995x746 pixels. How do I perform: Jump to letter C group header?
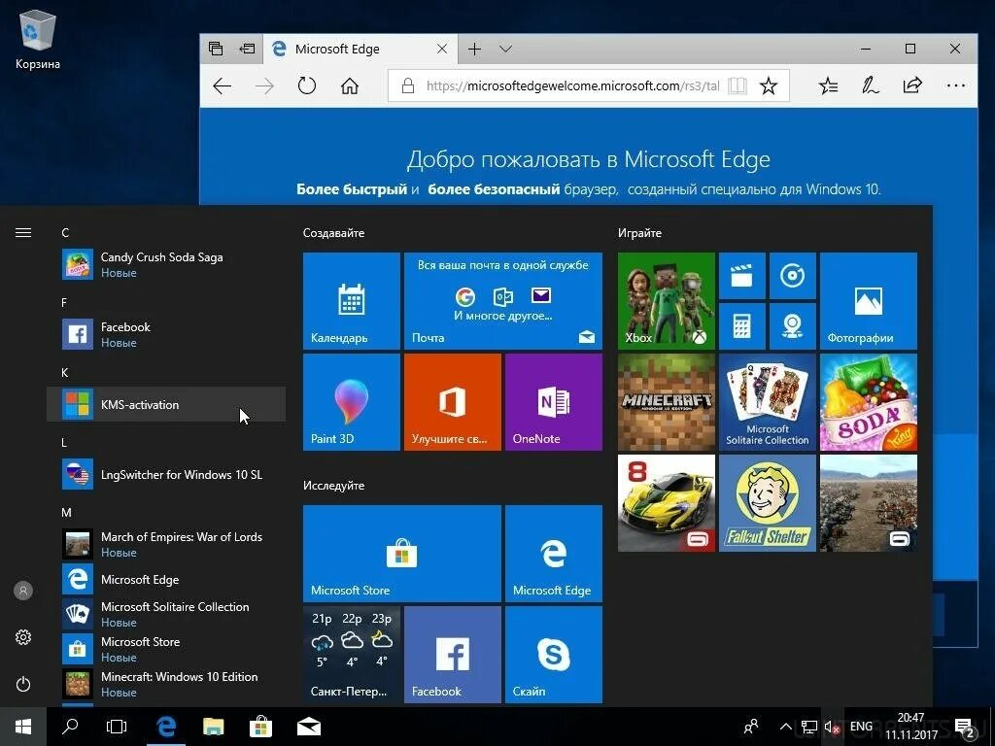click(x=65, y=233)
